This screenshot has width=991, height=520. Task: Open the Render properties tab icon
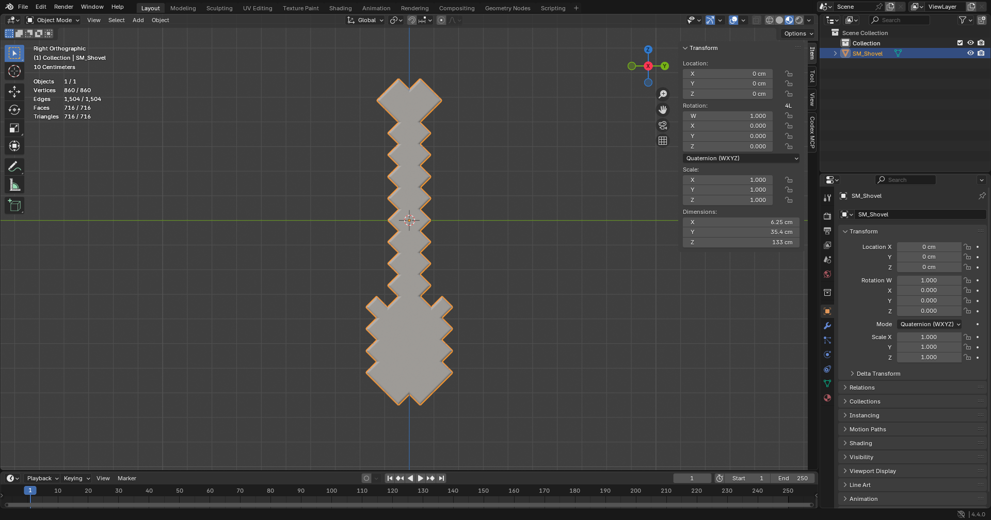(x=827, y=216)
